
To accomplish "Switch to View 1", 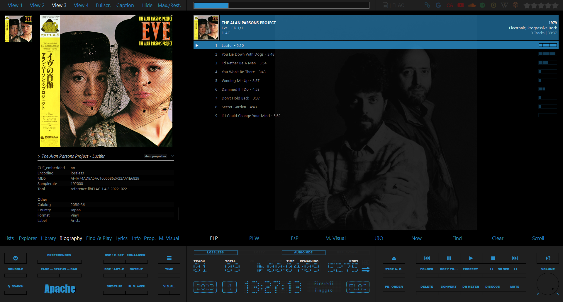I will 15,5.
